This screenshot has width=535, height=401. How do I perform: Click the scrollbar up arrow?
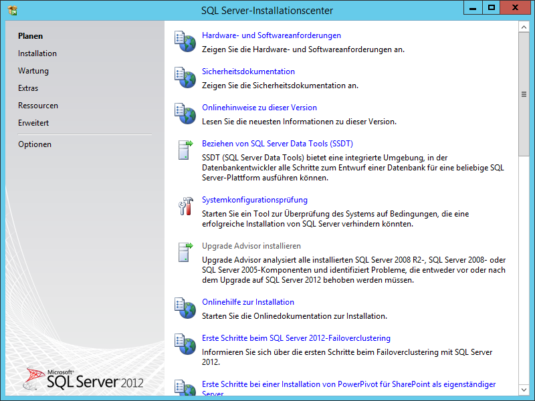coord(524,27)
